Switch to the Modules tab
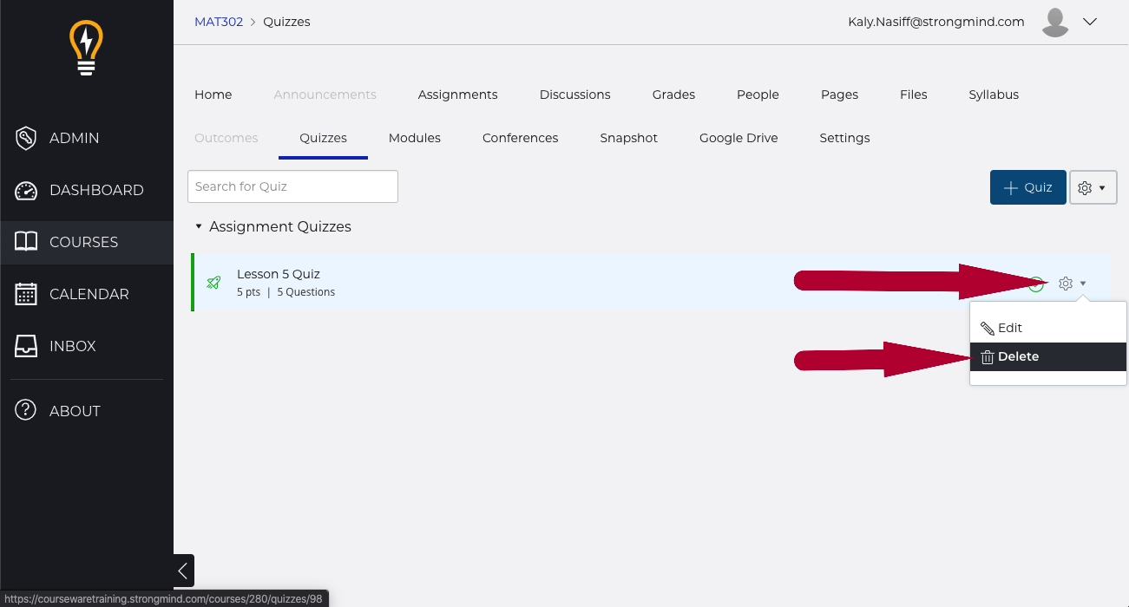 click(x=414, y=138)
